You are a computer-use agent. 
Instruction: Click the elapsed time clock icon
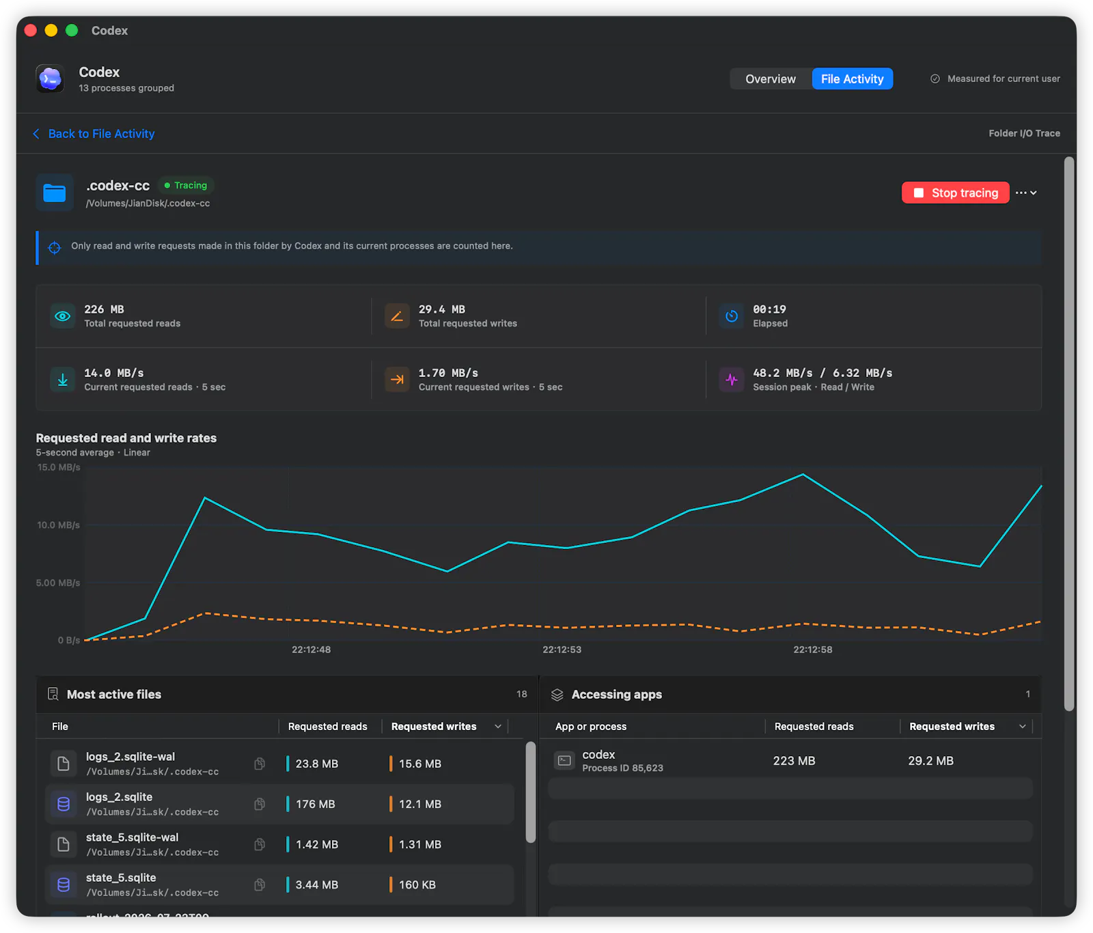tap(732, 316)
